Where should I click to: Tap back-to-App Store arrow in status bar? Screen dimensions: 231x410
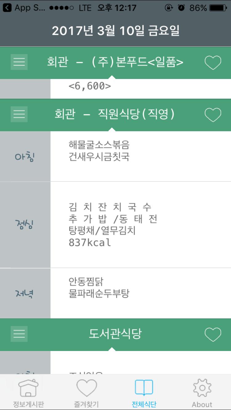point(7,8)
